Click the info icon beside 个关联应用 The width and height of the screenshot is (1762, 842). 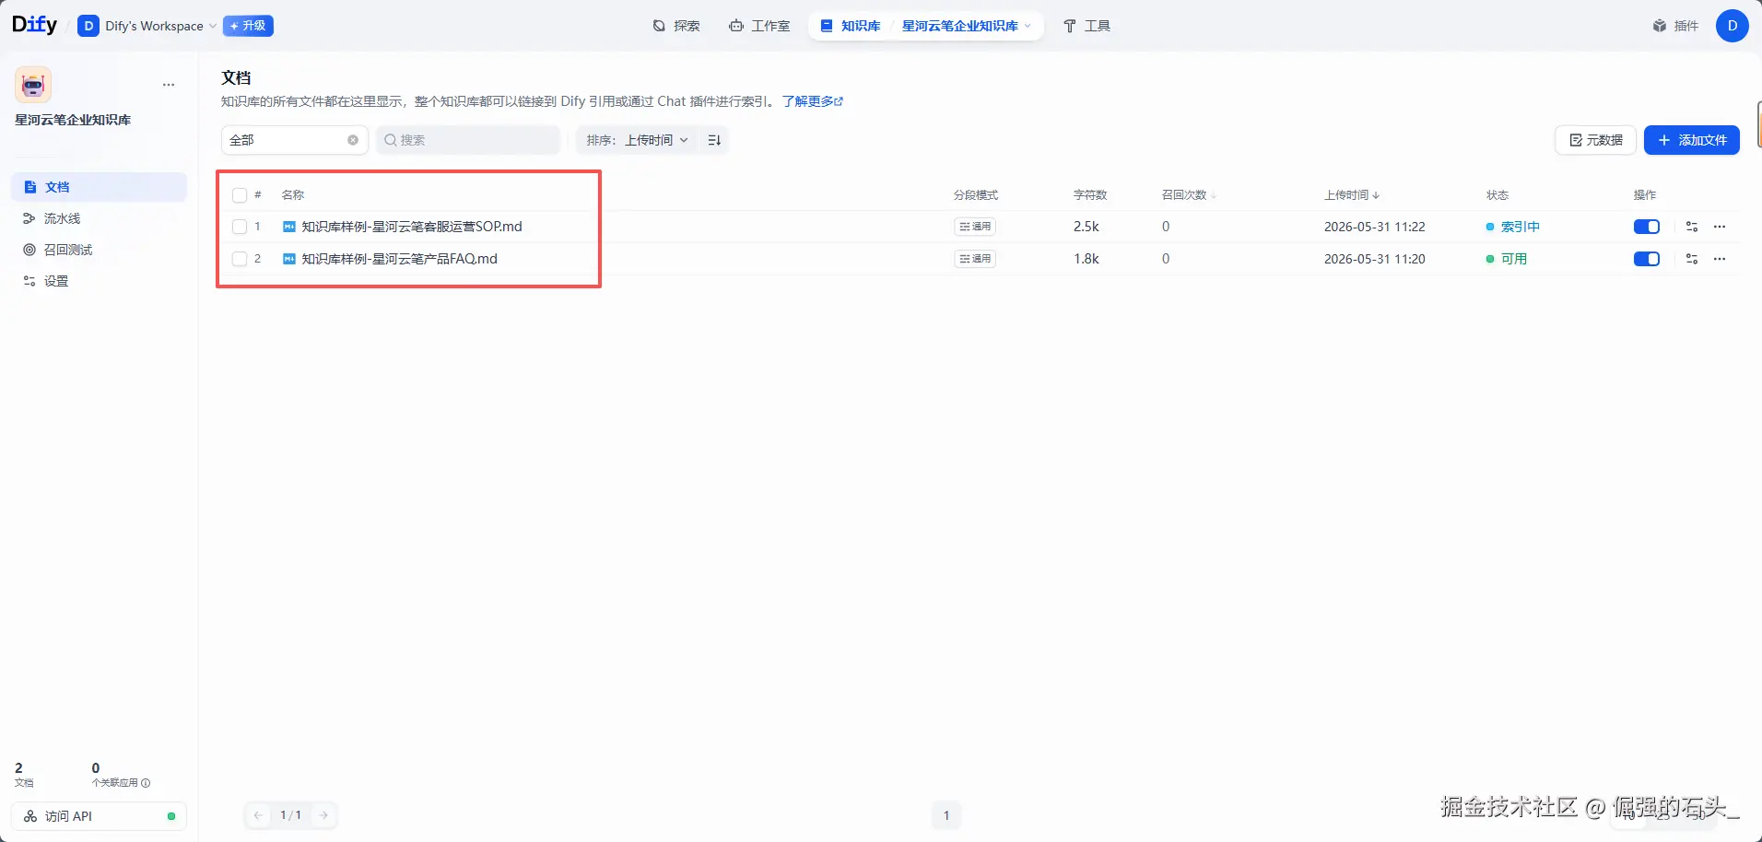click(146, 783)
